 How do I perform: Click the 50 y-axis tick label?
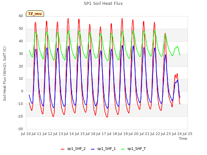point(21,28)
